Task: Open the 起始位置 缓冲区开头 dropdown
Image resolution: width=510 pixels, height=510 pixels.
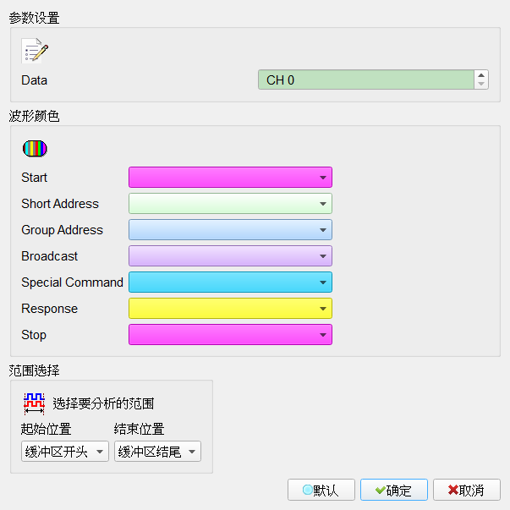Action: (x=65, y=452)
